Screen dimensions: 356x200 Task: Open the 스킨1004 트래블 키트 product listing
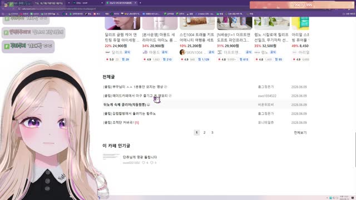click(x=197, y=37)
